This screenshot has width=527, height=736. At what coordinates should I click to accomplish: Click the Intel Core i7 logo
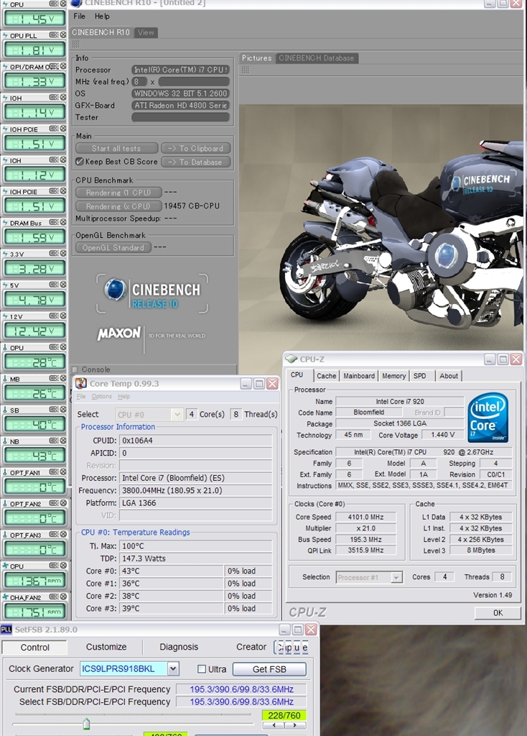click(488, 417)
